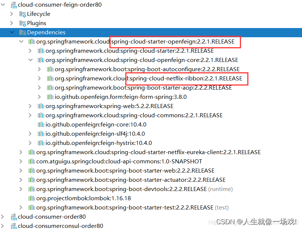Screen dimensions: 302x229
Task: Expand the cloud-consumer-order80 module
Action: 2,217
